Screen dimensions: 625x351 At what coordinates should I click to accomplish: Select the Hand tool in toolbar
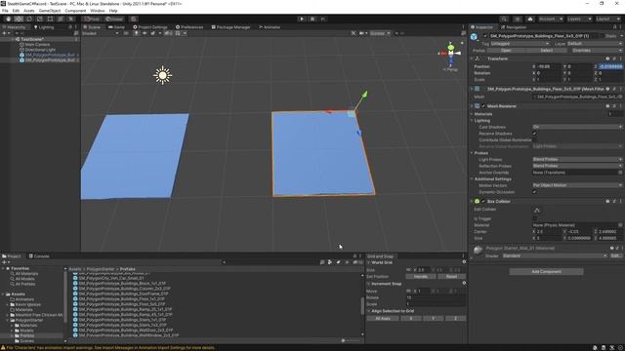9,19
